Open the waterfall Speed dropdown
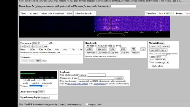190x107 pixels. [x=161, y=57]
